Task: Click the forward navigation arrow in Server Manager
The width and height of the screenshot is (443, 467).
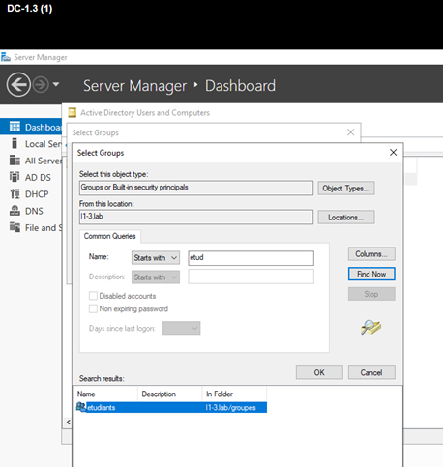Action: 41,85
